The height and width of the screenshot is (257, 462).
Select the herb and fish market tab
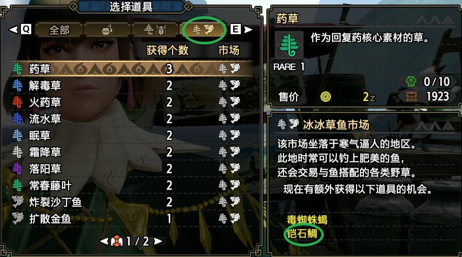203,30
